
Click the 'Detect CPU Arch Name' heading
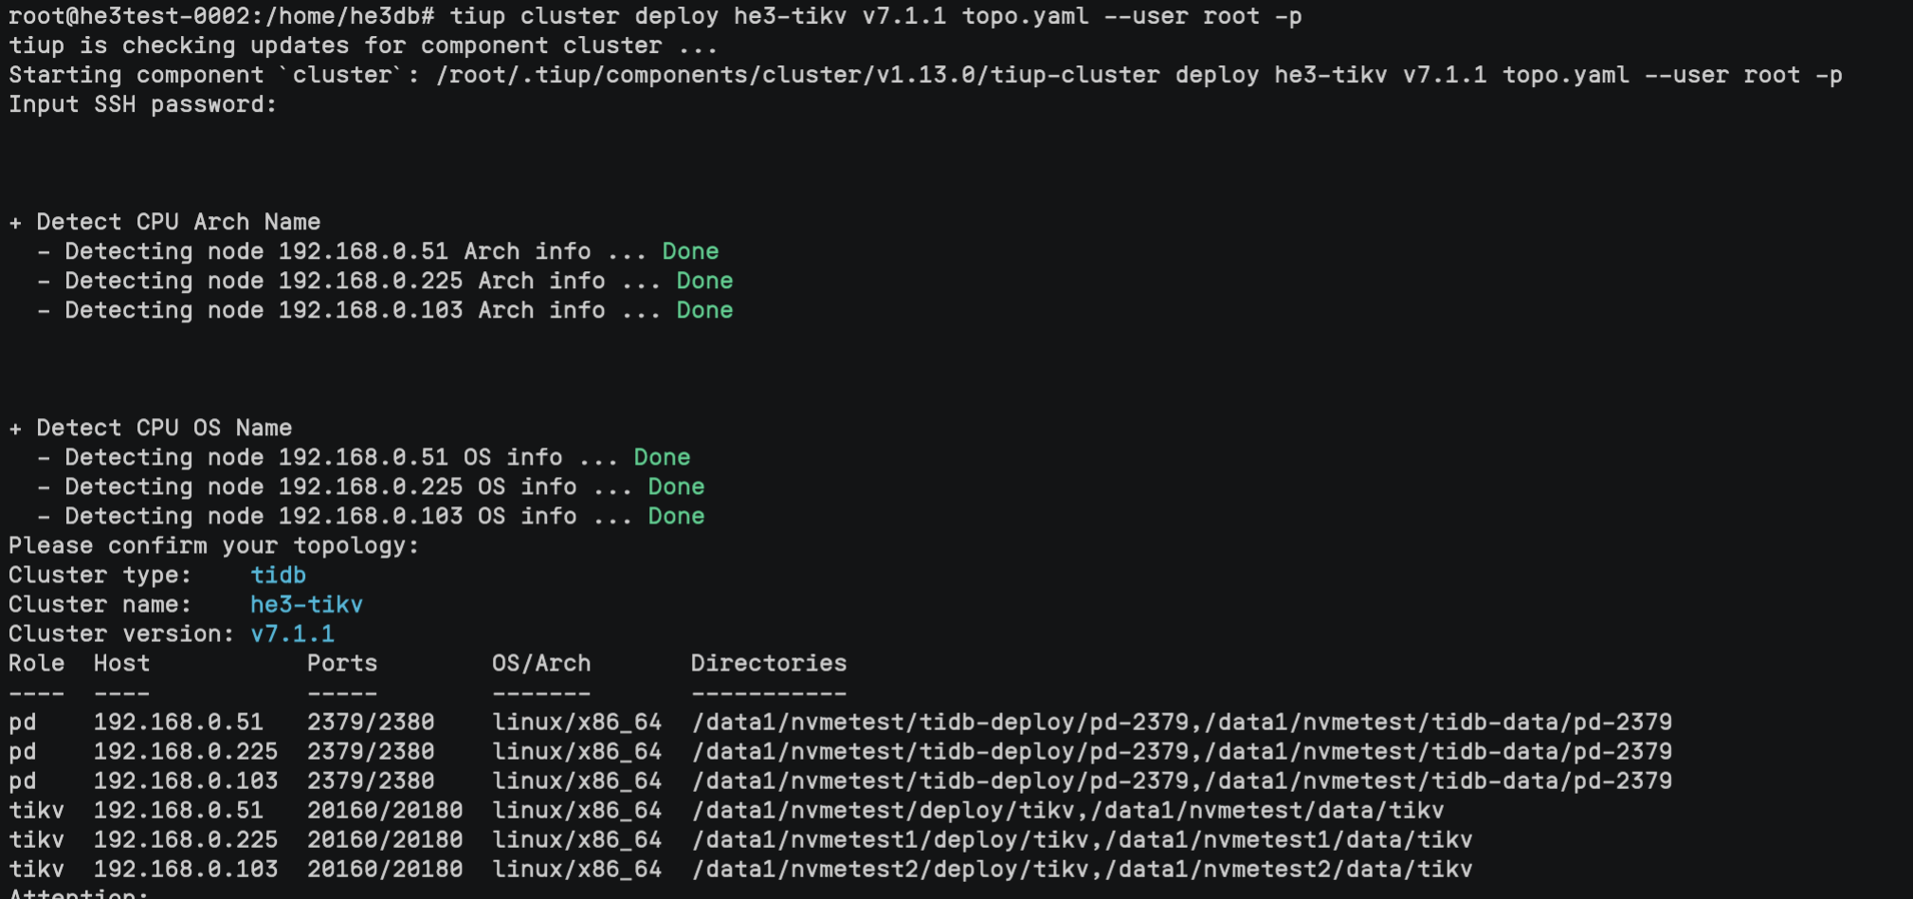pos(178,222)
